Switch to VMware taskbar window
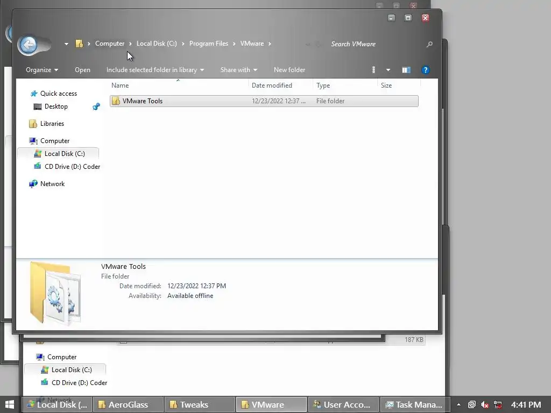This screenshot has width=551, height=413. (271, 405)
